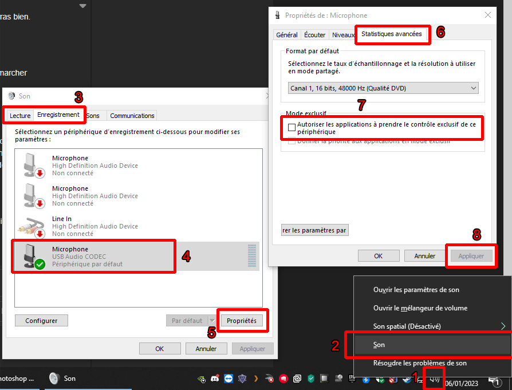
Task: Toggle exclusive control checkbox for applications
Action: (x=292, y=128)
